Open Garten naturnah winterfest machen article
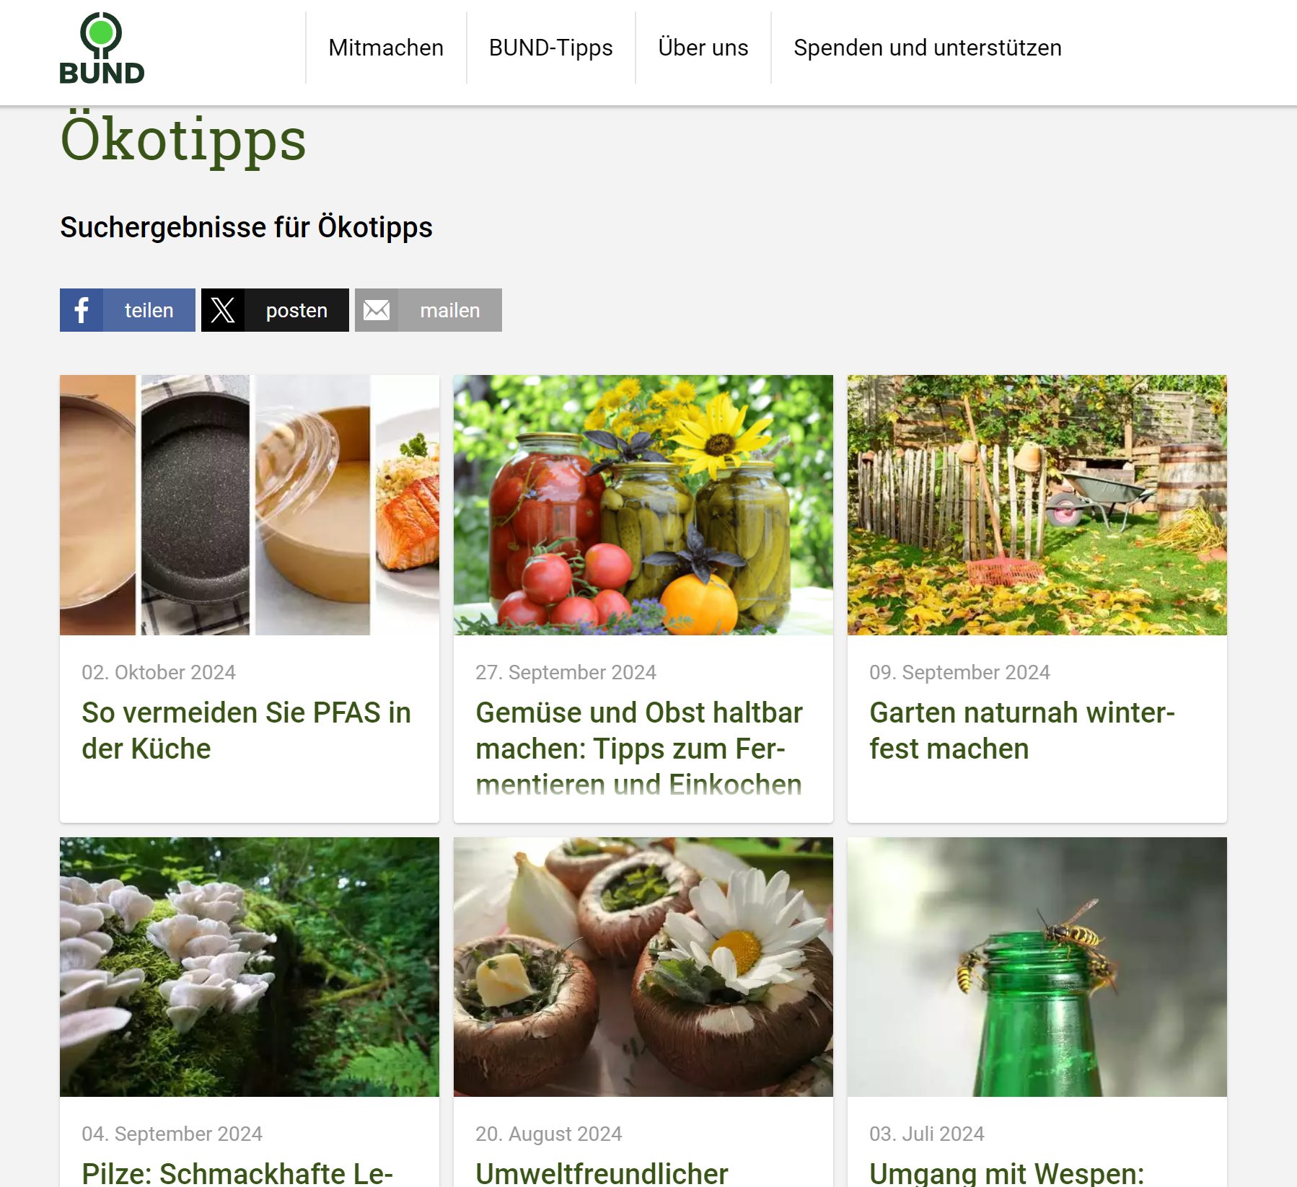1297x1187 pixels. coord(1022,731)
